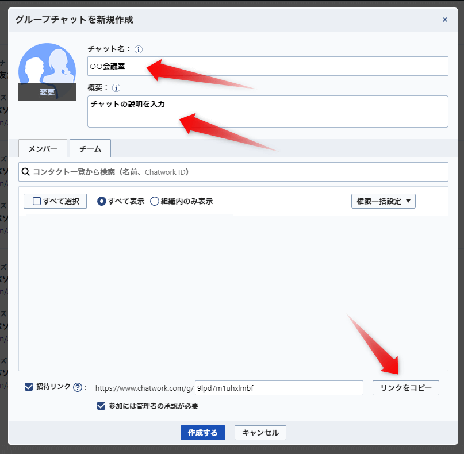464x454 pixels.
Task: Click the リンクをコピー button
Action: [x=406, y=388]
